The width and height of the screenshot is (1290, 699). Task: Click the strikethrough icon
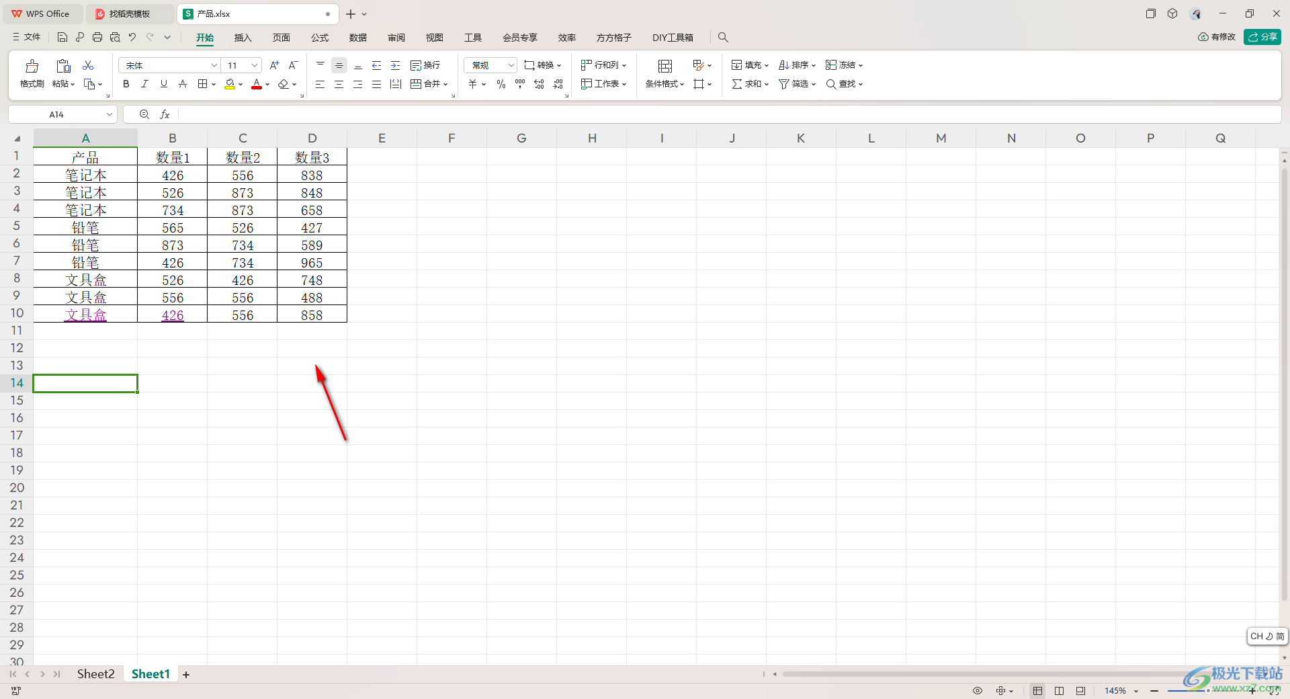[183, 84]
